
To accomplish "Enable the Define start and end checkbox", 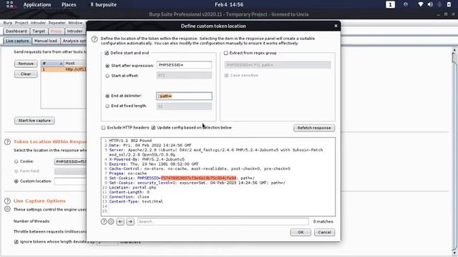I will (107, 53).
